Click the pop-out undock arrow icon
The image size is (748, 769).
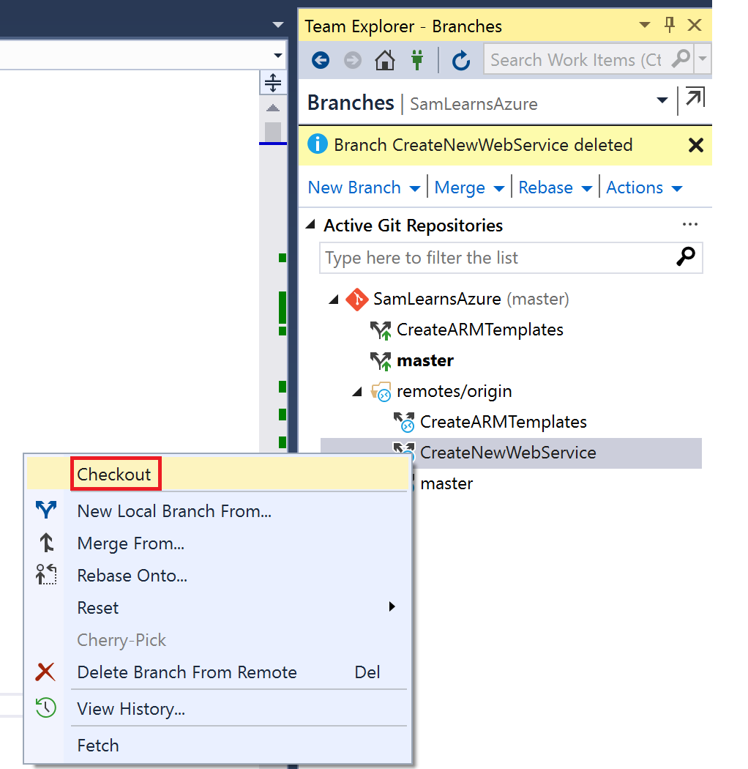694,100
